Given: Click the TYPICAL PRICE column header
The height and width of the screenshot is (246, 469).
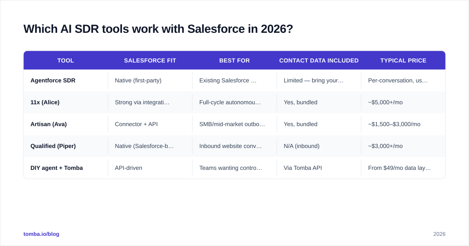Looking at the screenshot, I should click(x=403, y=61).
